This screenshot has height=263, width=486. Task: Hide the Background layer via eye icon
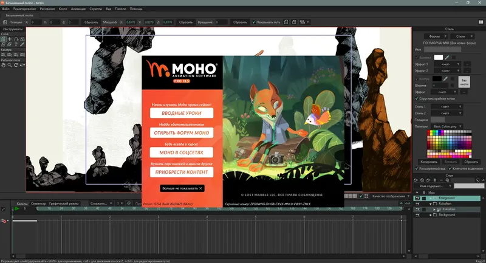(417, 214)
